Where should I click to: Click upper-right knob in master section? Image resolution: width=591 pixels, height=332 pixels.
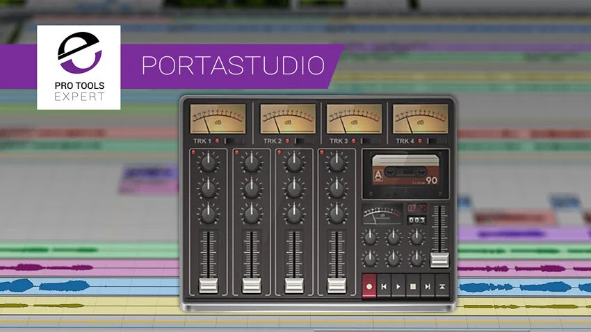pos(416,238)
